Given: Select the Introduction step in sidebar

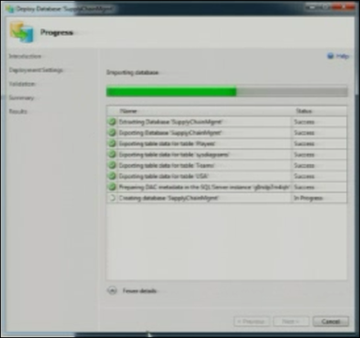Looking at the screenshot, I should (x=25, y=57).
